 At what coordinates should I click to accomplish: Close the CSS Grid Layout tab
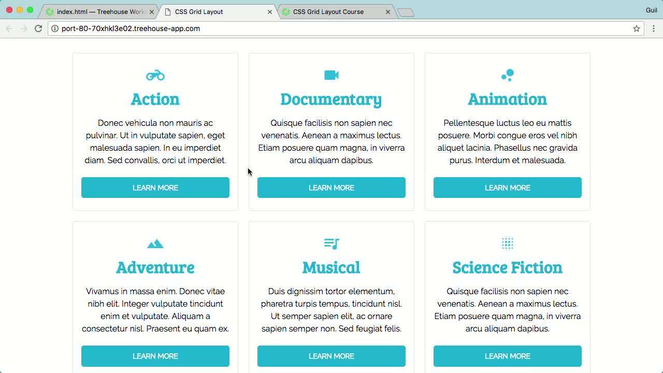point(269,10)
